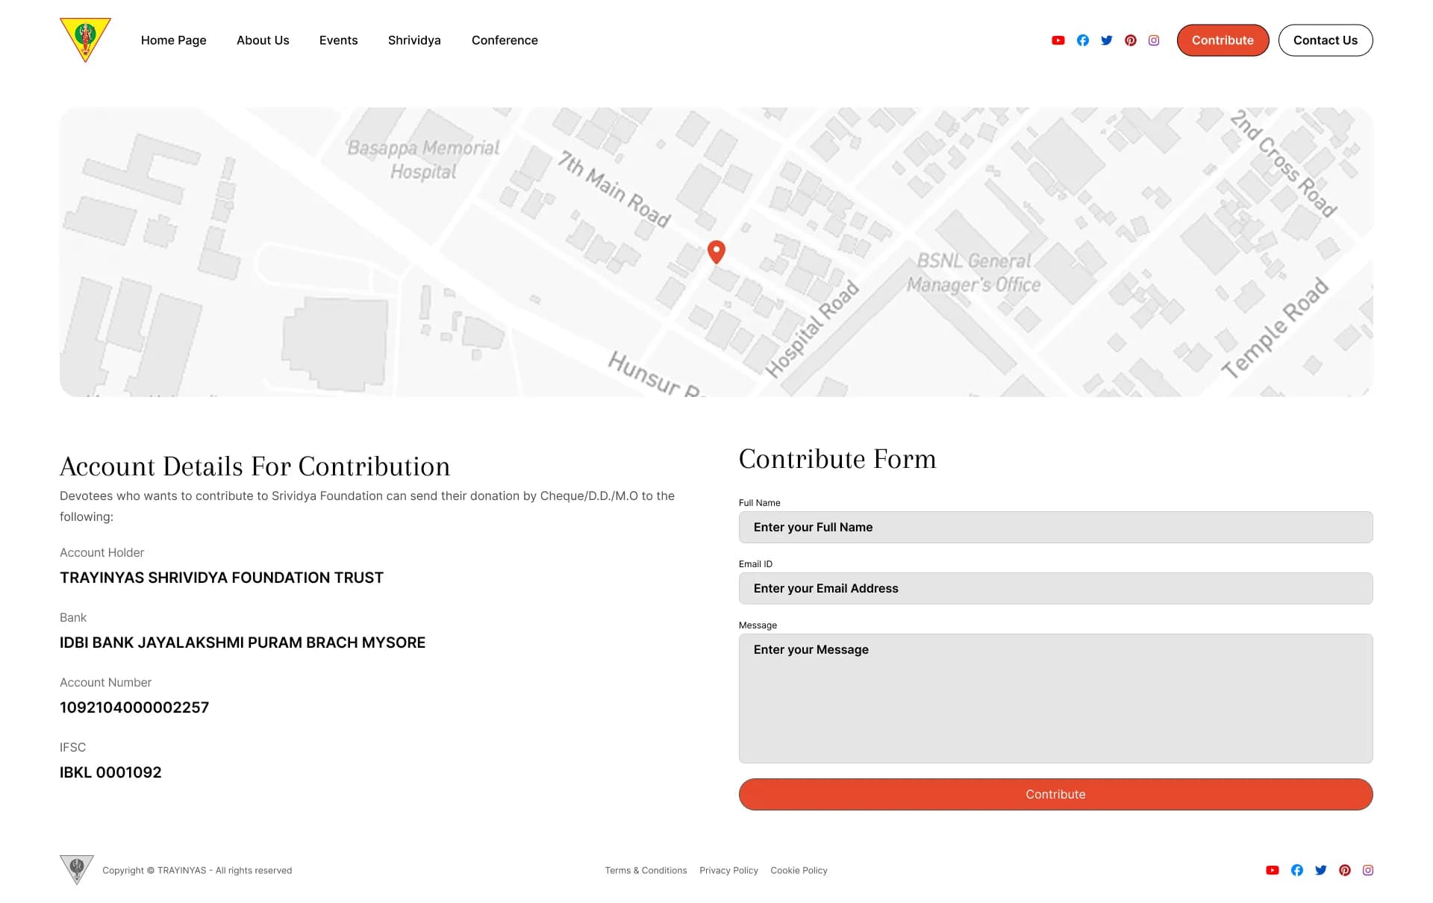Image resolution: width=1433 pixels, height=903 pixels.
Task: Open the YouTube icon in the header
Action: 1058,40
